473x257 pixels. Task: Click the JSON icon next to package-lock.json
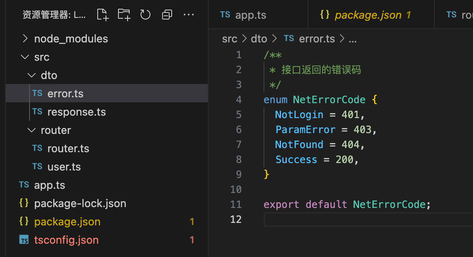[24, 203]
